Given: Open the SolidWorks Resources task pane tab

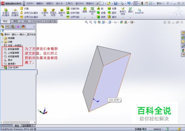Looking at the screenshot, I should pyautogui.click(x=183, y=33).
